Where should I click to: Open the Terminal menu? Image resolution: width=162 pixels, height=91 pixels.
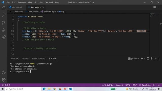49,2
